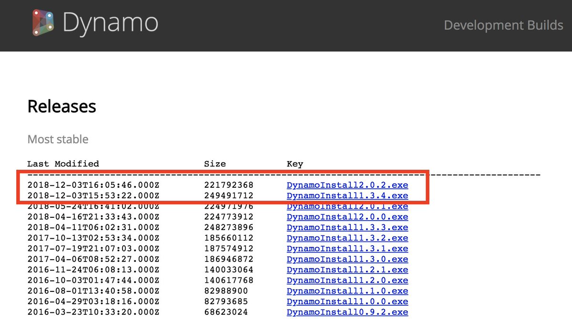Click the size value 140033064
The image size is (572, 319).
click(x=229, y=270)
